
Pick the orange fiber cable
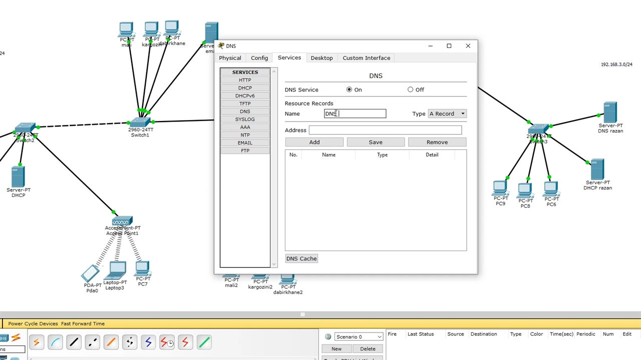click(x=111, y=342)
